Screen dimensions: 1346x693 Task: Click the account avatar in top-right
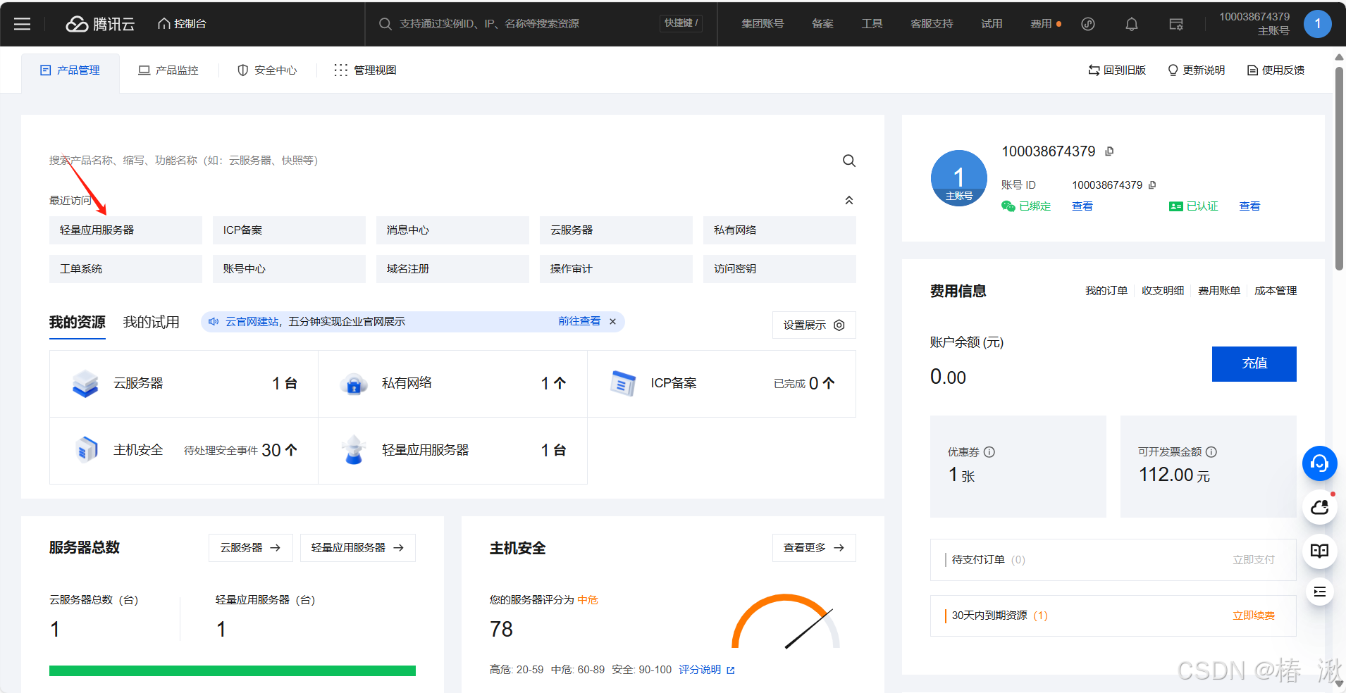[1317, 24]
